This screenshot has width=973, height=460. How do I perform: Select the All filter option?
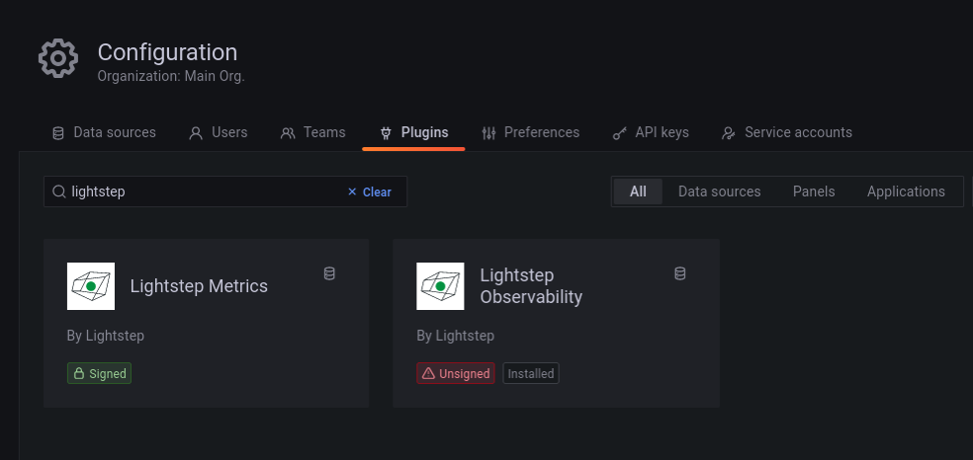638,192
